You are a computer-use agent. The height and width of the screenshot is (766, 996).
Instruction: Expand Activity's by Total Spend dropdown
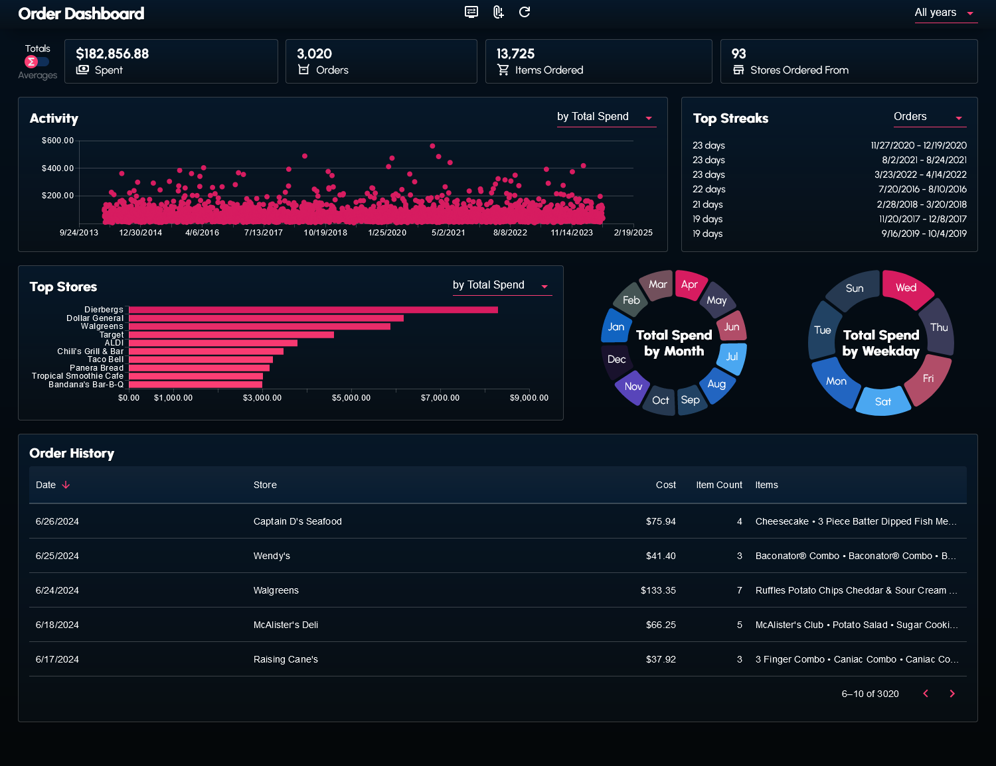point(606,117)
